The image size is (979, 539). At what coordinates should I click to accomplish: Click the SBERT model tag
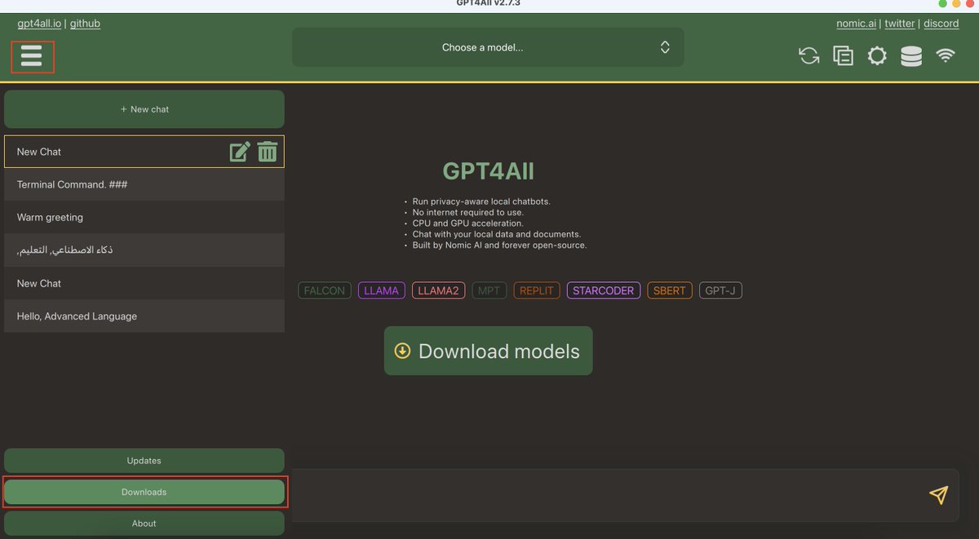click(670, 290)
